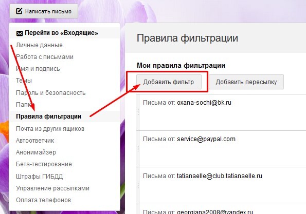Select Пароль и безопасность menu item
The width and height of the screenshot is (306, 214).
pyautogui.click(x=51, y=93)
